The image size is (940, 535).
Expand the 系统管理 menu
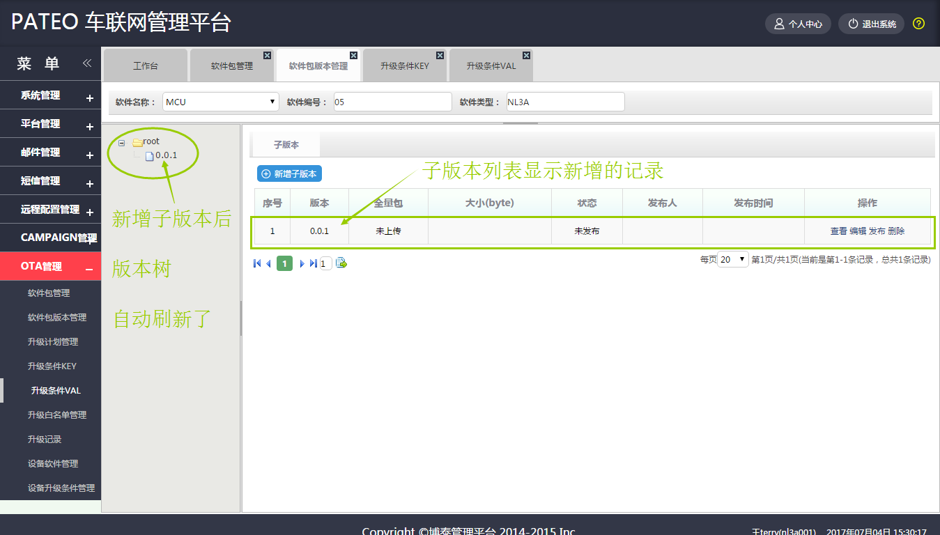pyautogui.click(x=90, y=98)
